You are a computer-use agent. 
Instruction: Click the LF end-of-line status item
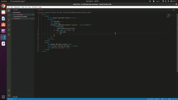coord(166,99)
